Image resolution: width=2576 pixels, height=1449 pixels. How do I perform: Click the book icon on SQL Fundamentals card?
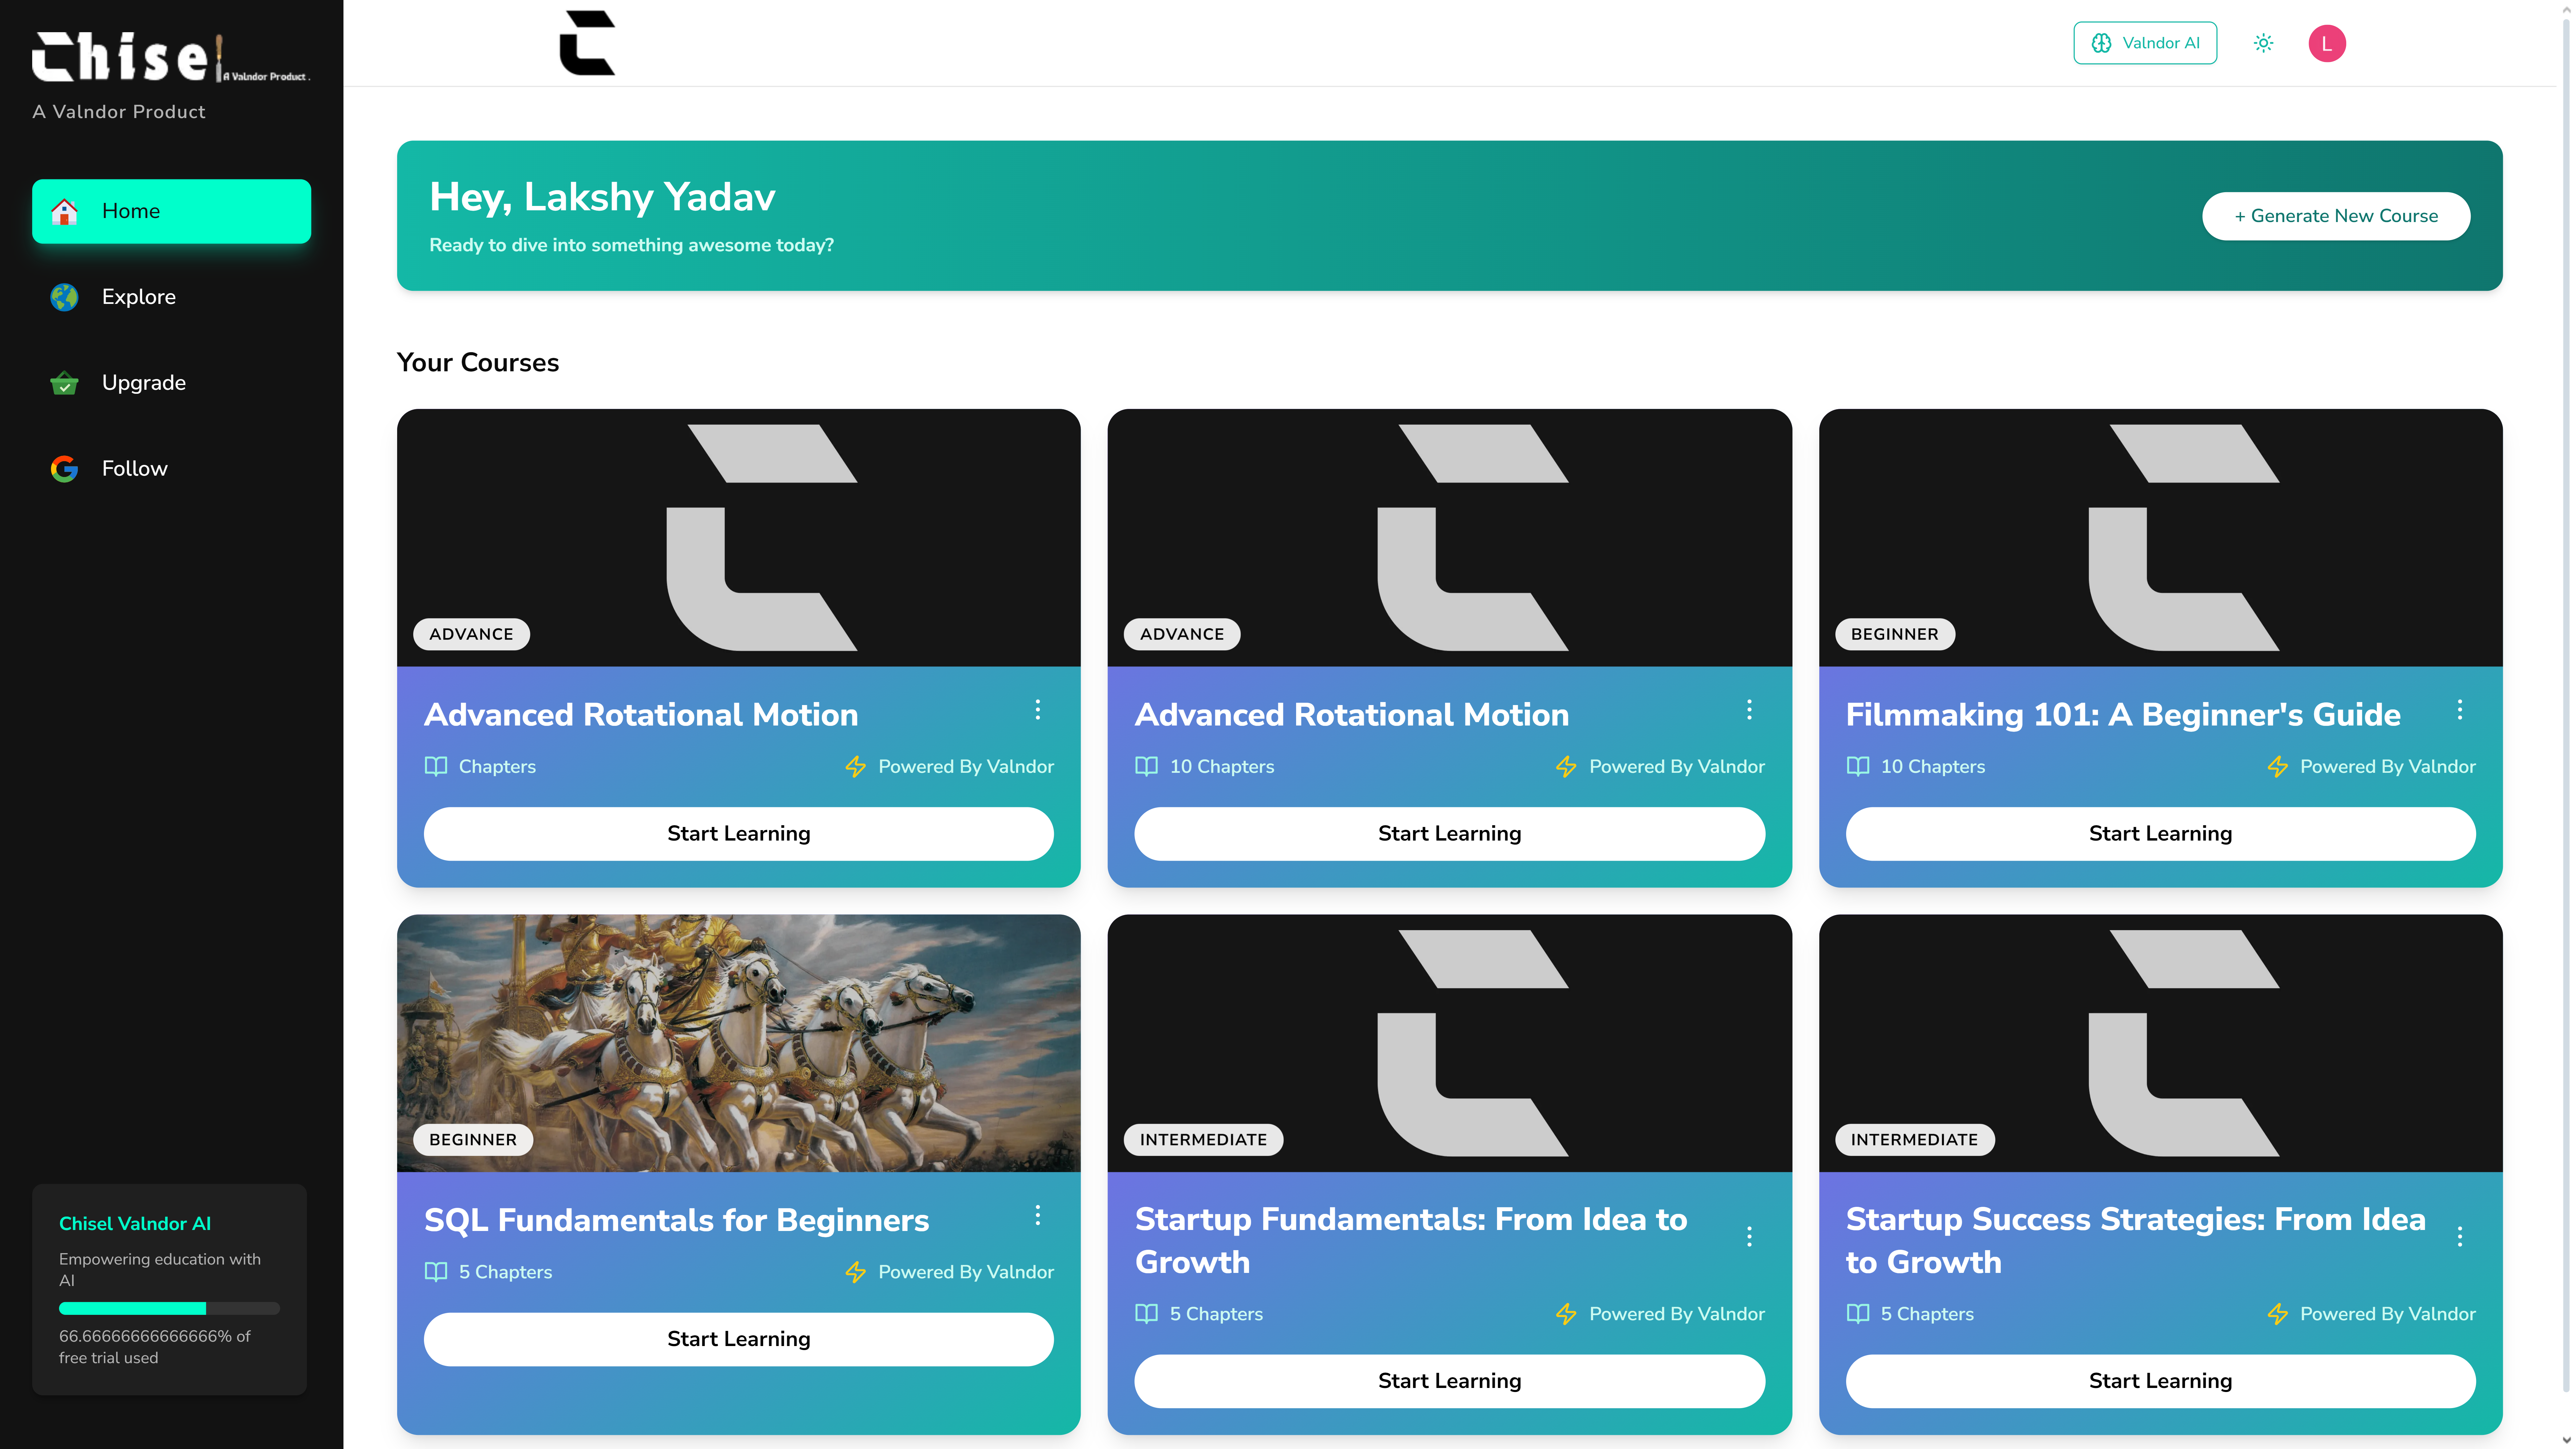[x=436, y=1272]
